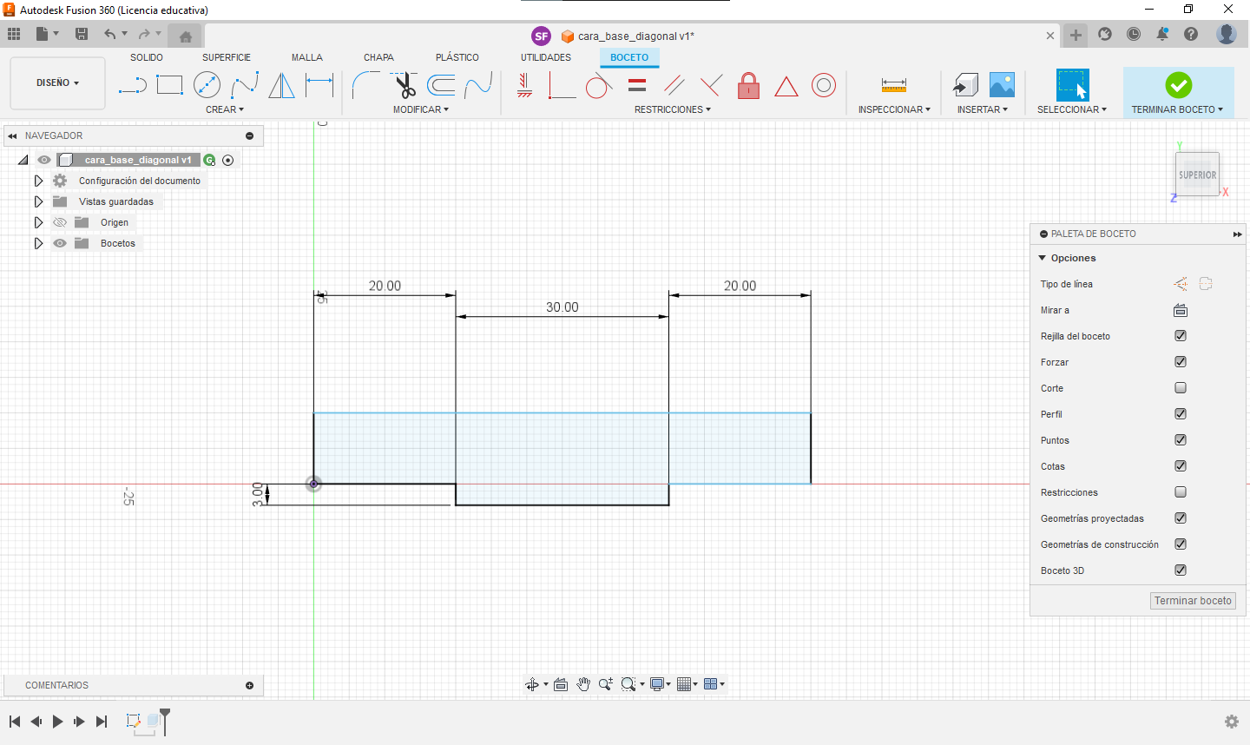The image size is (1250, 745).
Task: Expand the Vistas guardadas folder
Action: click(38, 201)
